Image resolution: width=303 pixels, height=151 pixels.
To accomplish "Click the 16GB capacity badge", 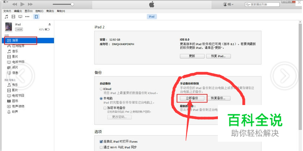I will [x=19, y=30].
